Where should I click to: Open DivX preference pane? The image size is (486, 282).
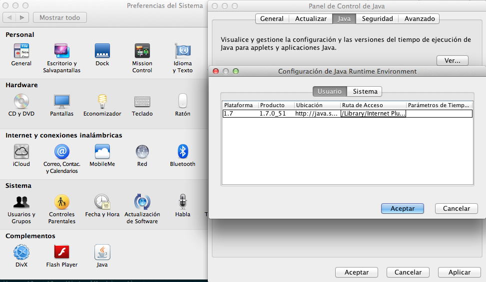click(21, 252)
